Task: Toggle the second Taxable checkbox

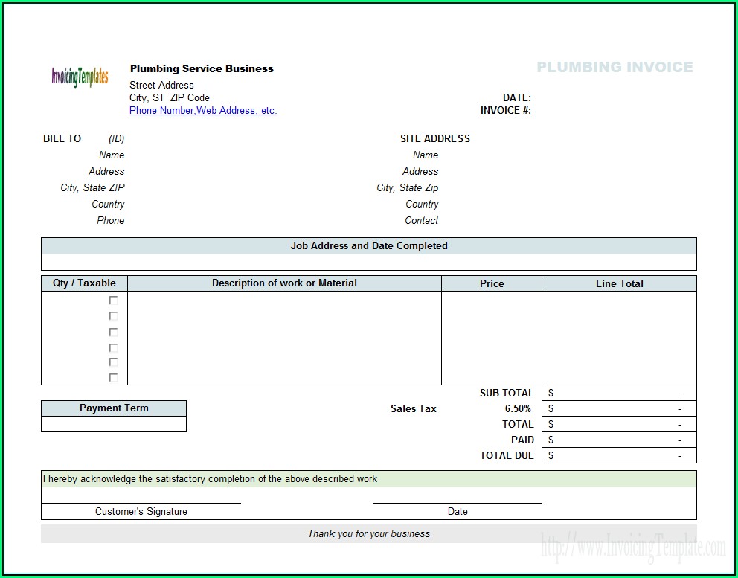Action: point(114,316)
